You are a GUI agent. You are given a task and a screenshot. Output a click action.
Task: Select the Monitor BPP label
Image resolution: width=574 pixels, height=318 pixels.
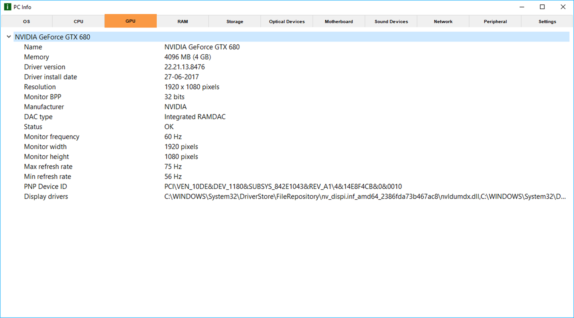pyautogui.click(x=43, y=97)
